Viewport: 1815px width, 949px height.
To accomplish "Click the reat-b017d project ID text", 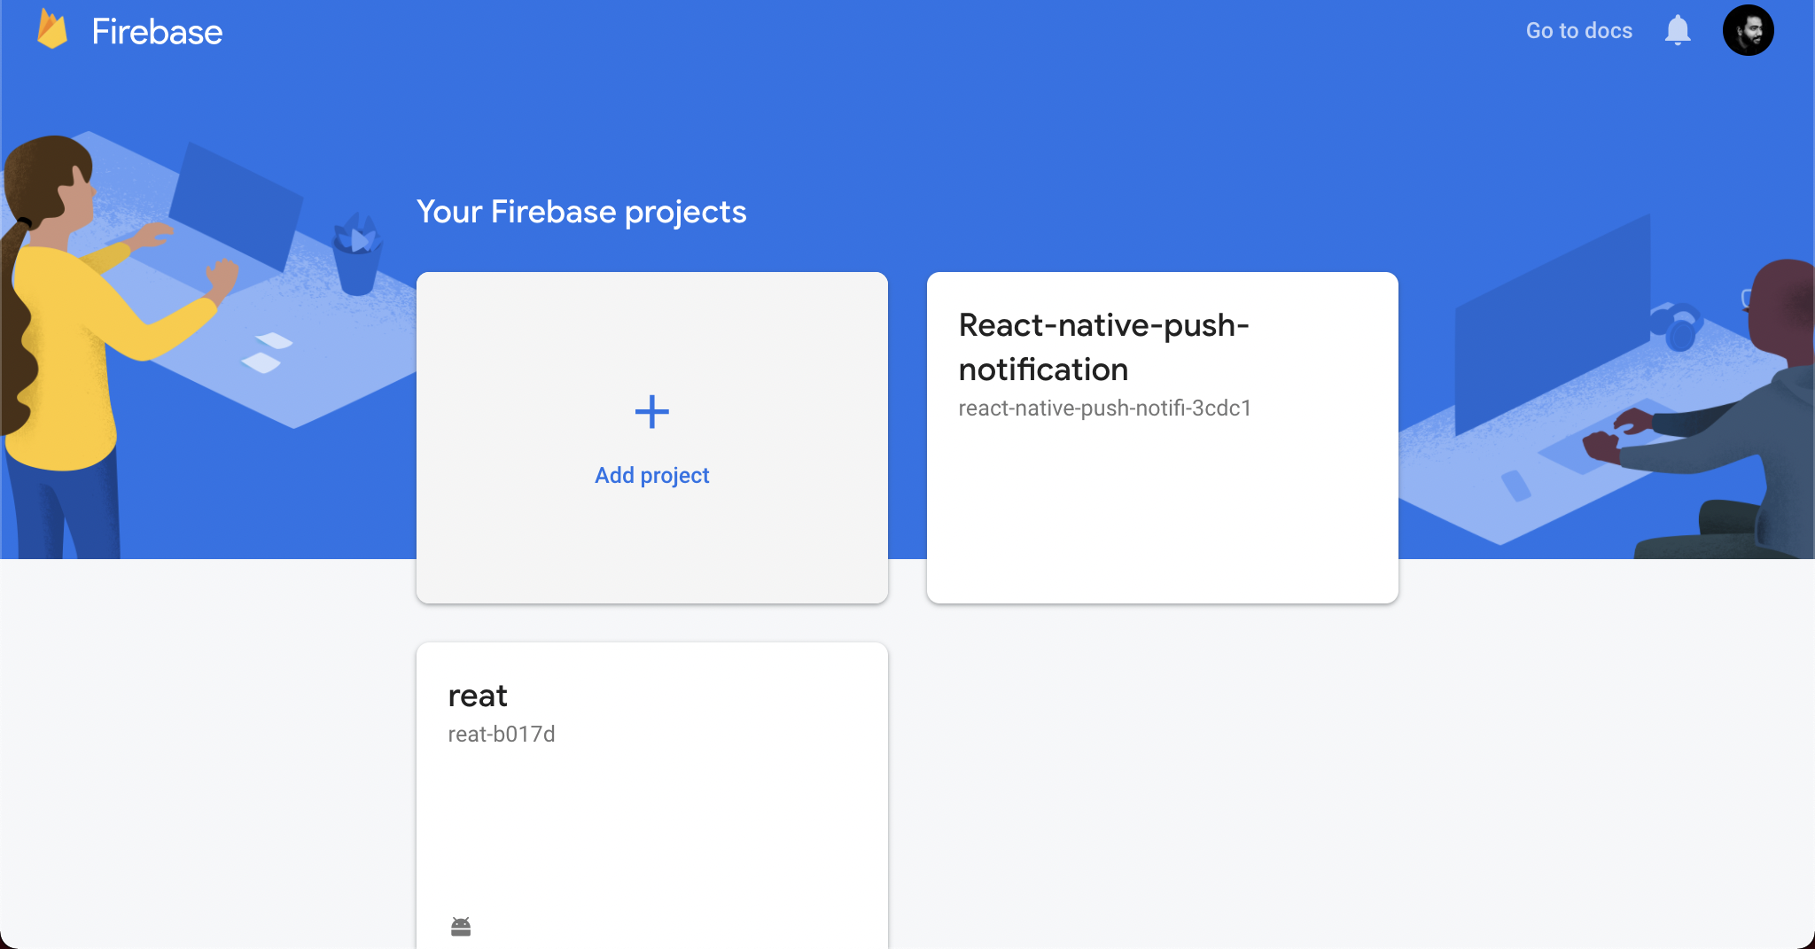I will [502, 735].
